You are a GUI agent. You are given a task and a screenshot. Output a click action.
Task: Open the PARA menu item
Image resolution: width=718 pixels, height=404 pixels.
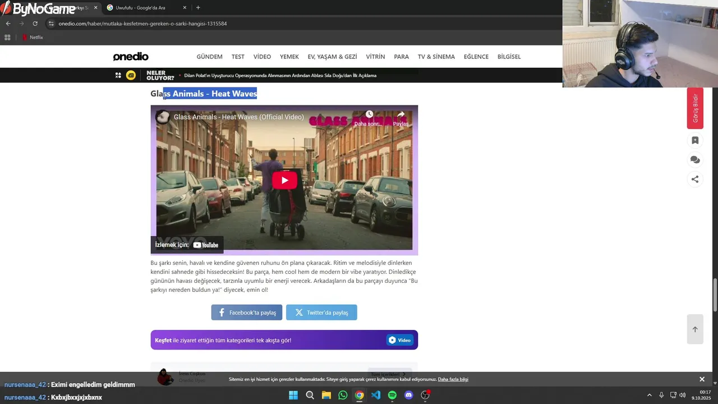tap(401, 57)
